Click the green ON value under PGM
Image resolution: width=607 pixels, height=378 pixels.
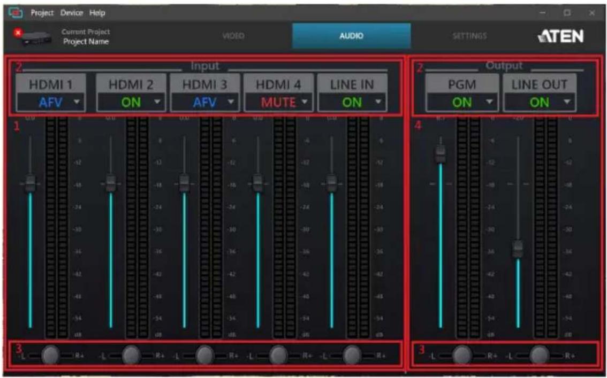click(462, 103)
